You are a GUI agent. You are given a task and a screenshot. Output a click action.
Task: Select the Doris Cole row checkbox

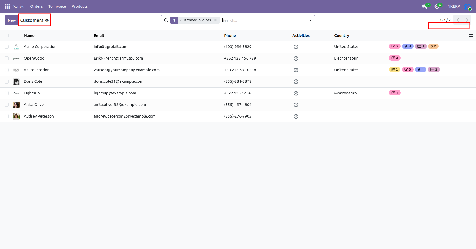tap(7, 81)
